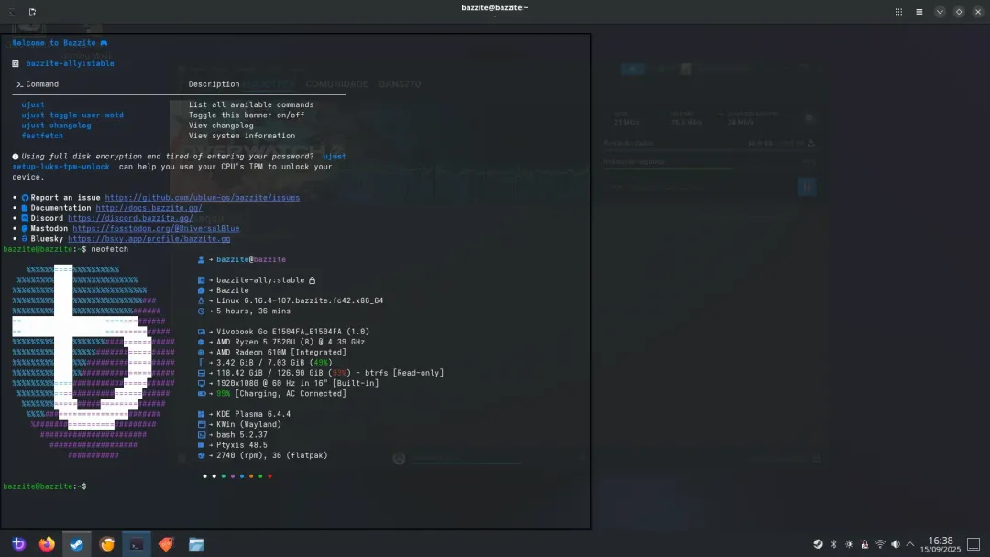This screenshot has width=990, height=557.
Task: Click the 'ujust changelog' command text
Action: (56, 125)
